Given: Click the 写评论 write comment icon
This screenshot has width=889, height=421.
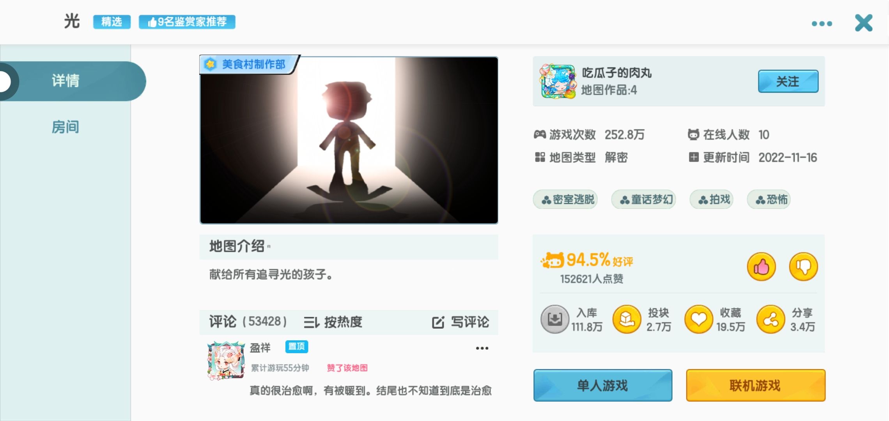Looking at the screenshot, I should (438, 322).
